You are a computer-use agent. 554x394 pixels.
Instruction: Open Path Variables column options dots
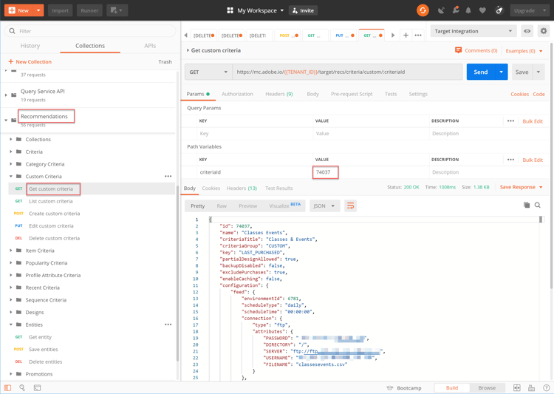coord(510,160)
